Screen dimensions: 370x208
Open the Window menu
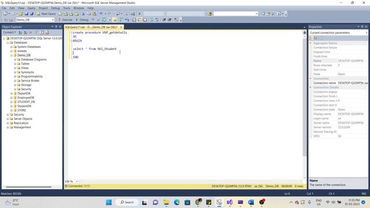[79, 8]
